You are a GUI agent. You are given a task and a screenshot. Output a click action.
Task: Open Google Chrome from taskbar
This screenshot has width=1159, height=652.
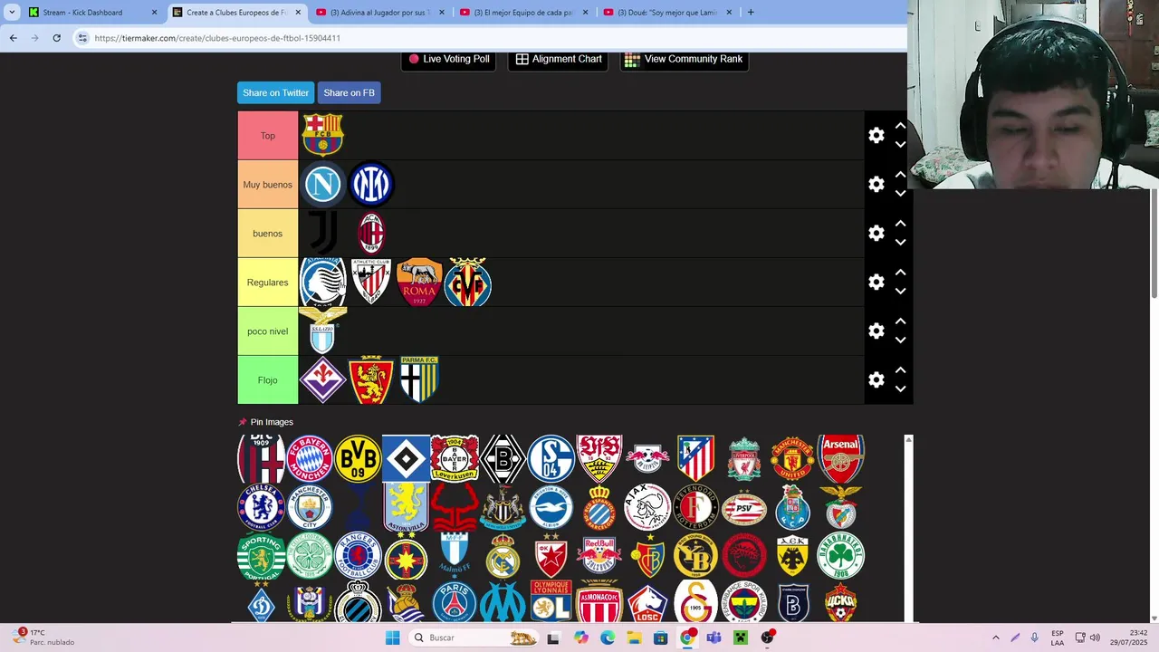[687, 638]
